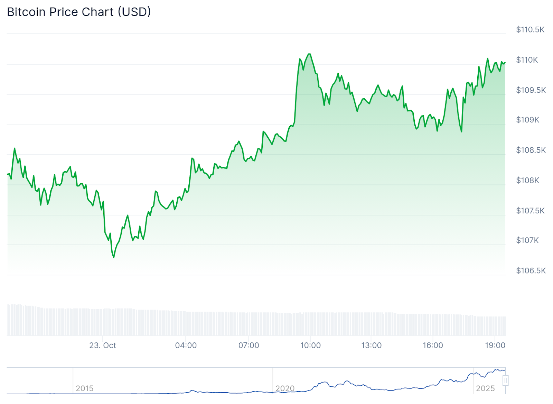Click the navigator range handle at right edge
Screen dimensions: 553x404
[x=505, y=381]
